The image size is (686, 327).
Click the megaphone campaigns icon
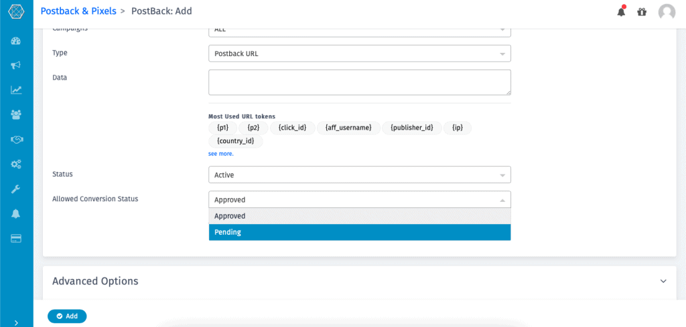[x=16, y=66]
